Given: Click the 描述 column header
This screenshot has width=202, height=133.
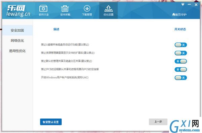Looking at the screenshot, I should (56, 29).
